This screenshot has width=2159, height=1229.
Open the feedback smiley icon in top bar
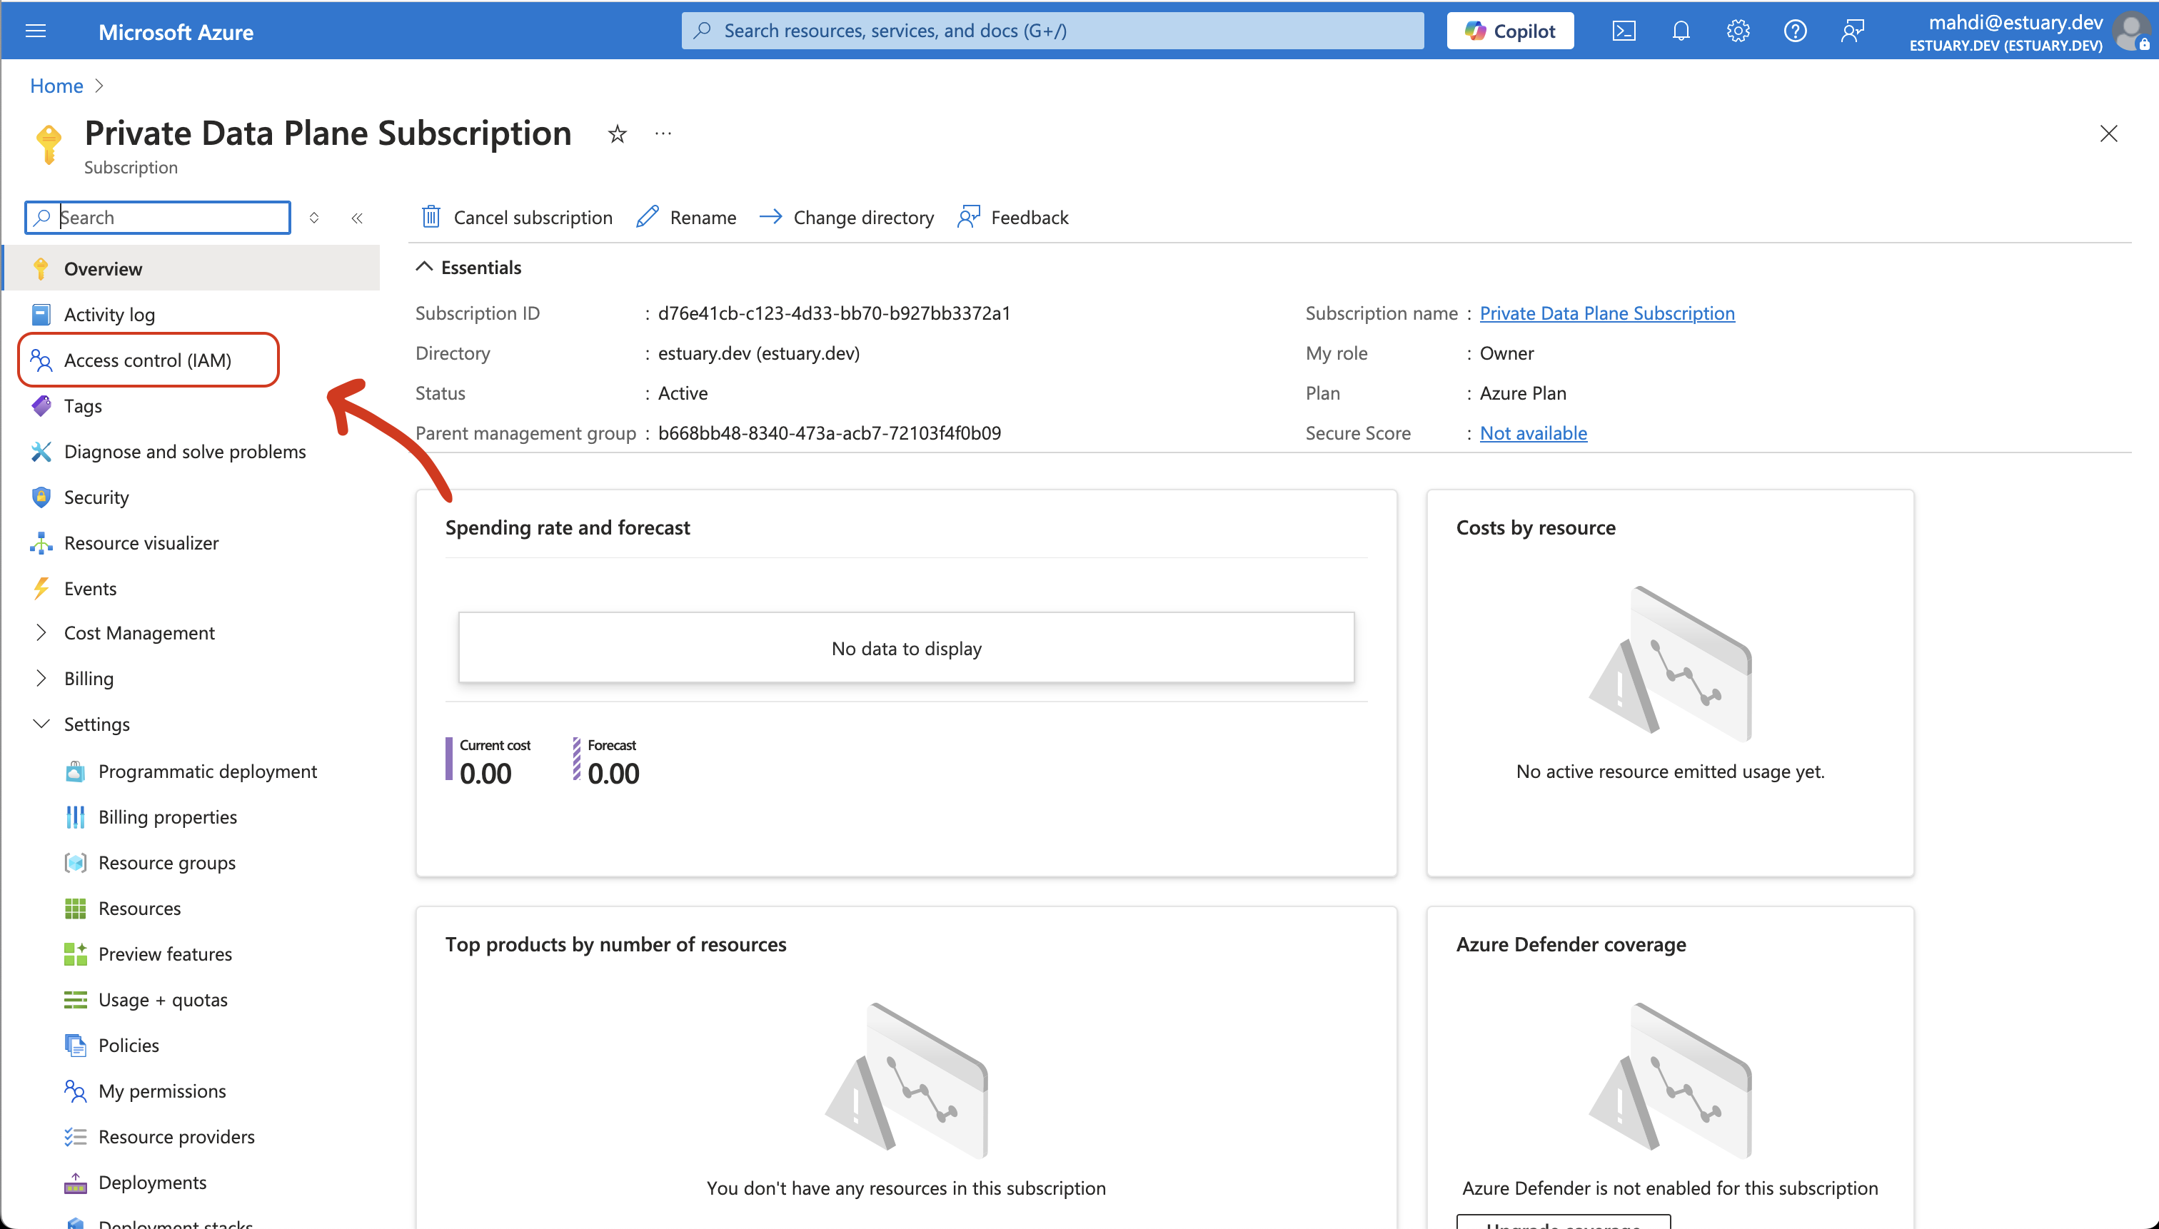1853,31
